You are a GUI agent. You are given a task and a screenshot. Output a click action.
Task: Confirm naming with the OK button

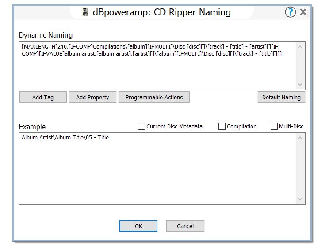[x=138, y=226]
